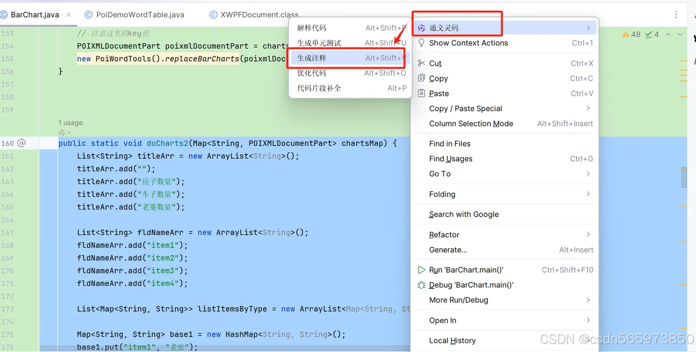
Task: Choose Cut from the context menu
Action: point(506,63)
